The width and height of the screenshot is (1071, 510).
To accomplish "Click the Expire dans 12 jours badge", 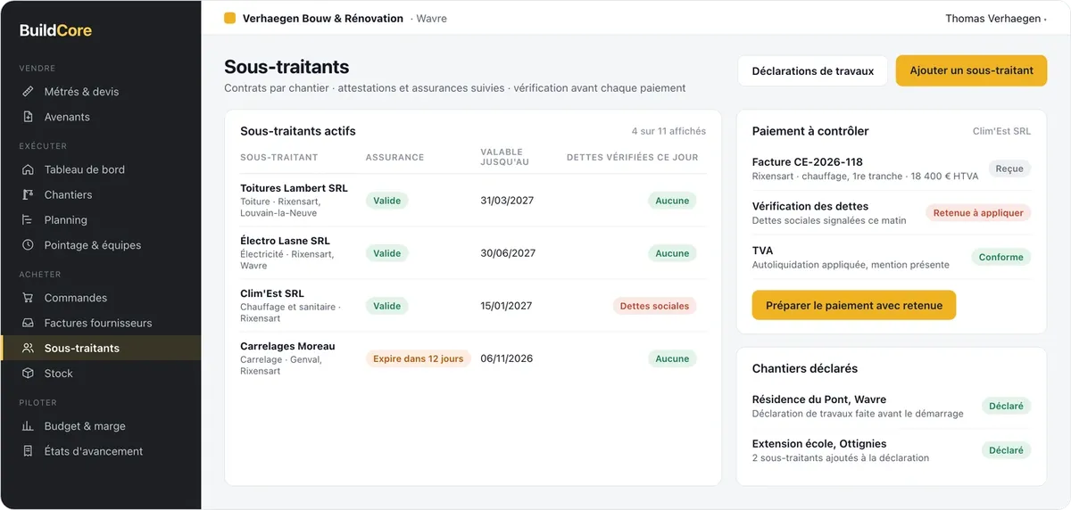I will [418, 358].
